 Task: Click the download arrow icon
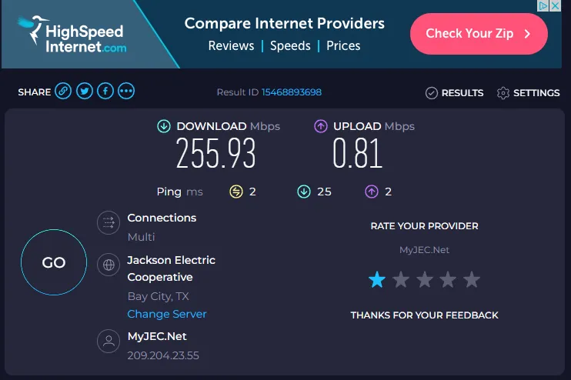point(164,126)
